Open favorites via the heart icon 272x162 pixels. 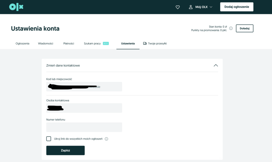[x=178, y=7]
